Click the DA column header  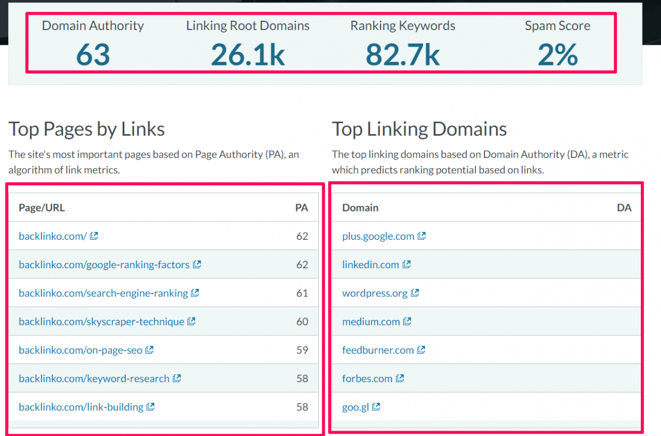tap(624, 208)
